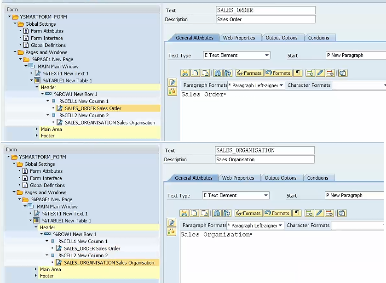This screenshot has width=386, height=283.
Task: Toggle paragraph mark icon in the Sales Order editor
Action: (298, 73)
